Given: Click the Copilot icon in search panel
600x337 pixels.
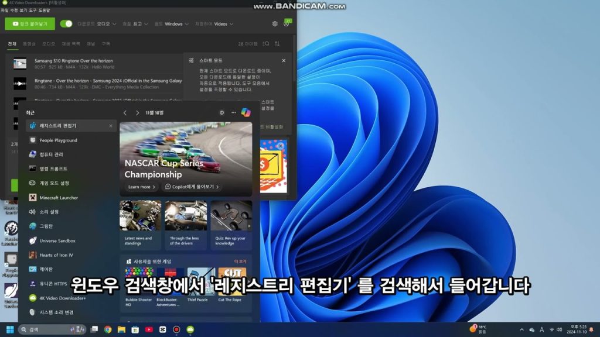Looking at the screenshot, I should pyautogui.click(x=246, y=112).
